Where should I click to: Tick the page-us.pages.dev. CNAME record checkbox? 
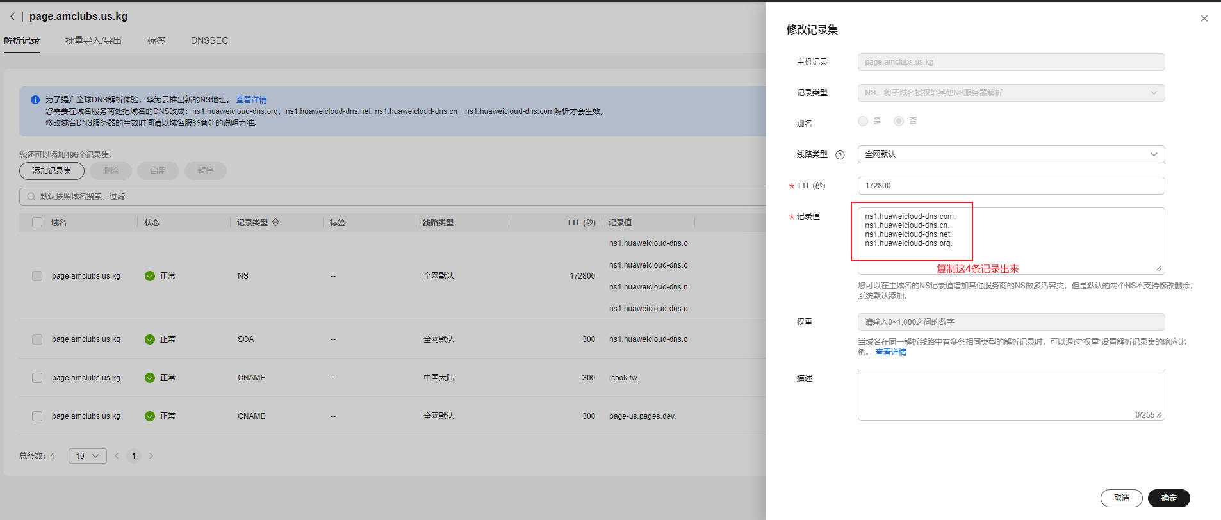pyautogui.click(x=37, y=416)
